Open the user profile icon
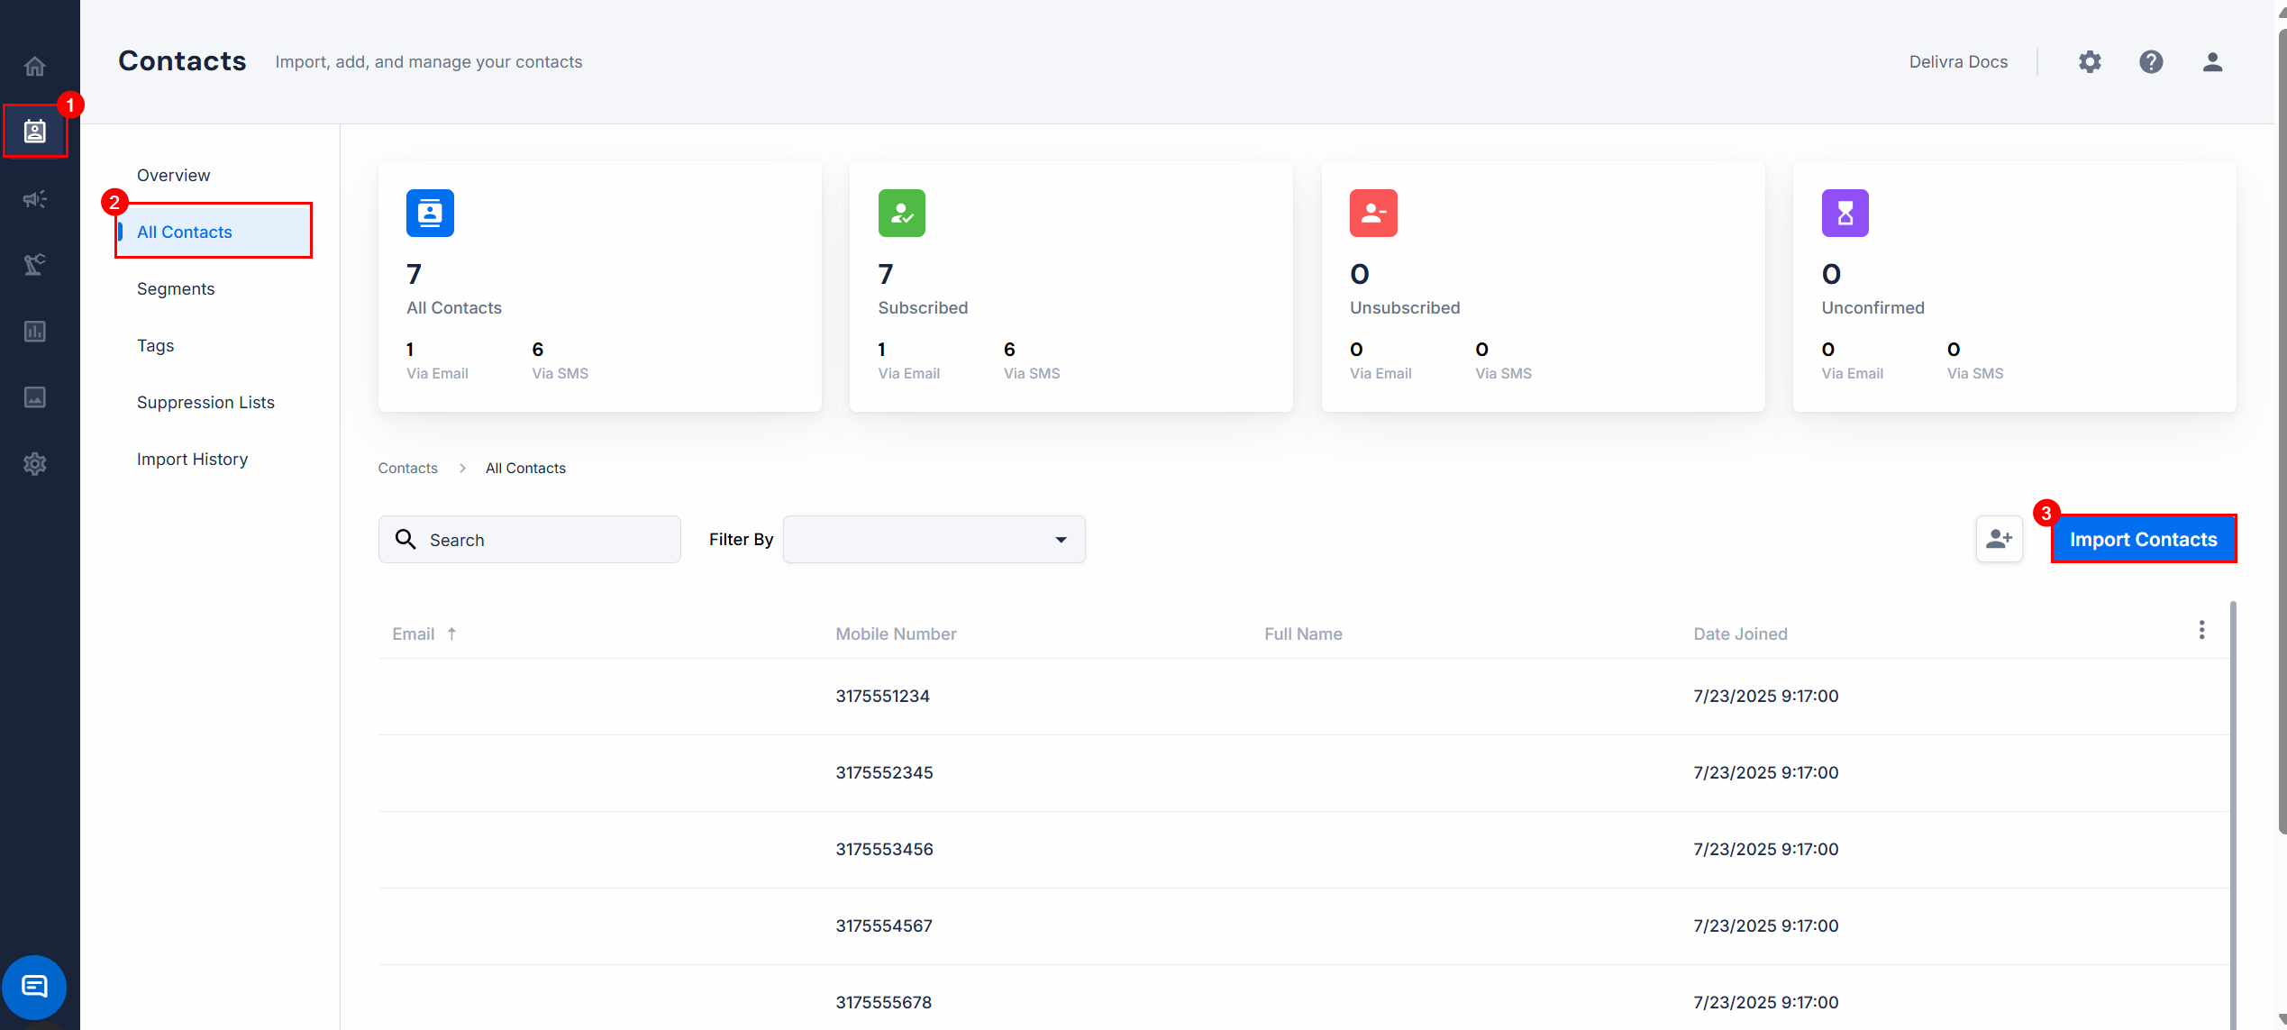This screenshot has width=2287, height=1030. pos(2212,61)
